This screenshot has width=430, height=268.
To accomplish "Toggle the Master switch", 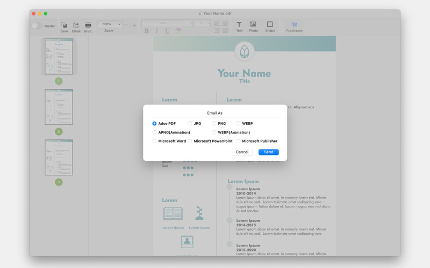I will [x=37, y=26].
